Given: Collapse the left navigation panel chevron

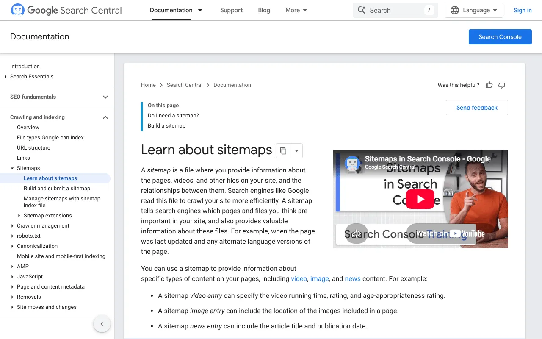Looking at the screenshot, I should pos(102,324).
